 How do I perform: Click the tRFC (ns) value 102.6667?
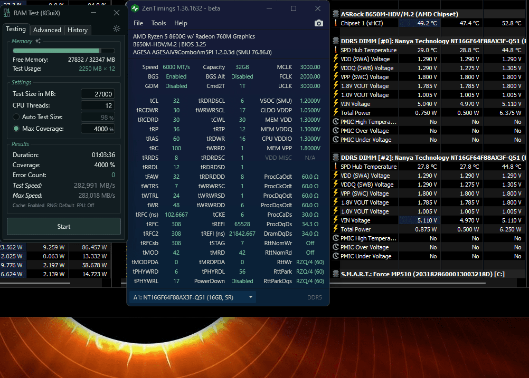click(x=176, y=215)
